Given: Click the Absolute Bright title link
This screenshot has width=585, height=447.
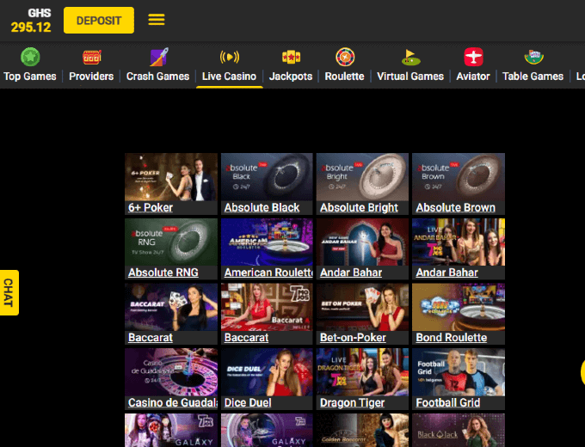Looking at the screenshot, I should point(359,208).
